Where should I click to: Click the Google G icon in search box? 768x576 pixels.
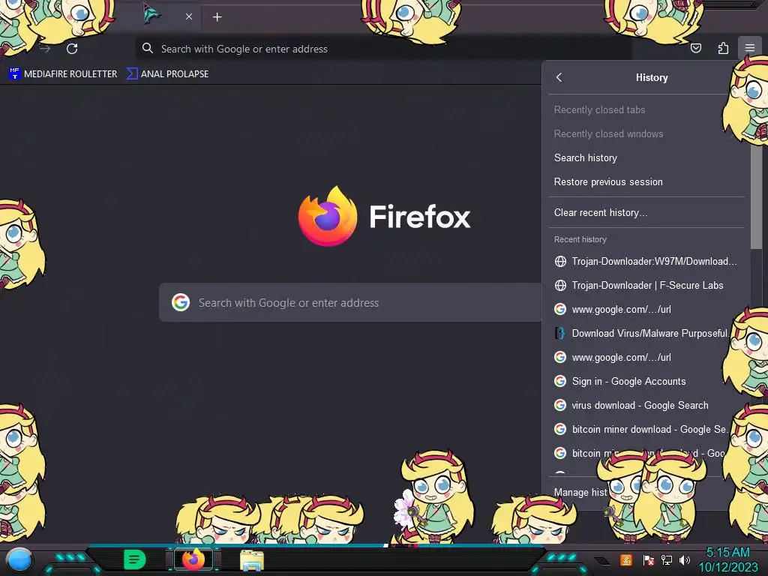pos(181,302)
